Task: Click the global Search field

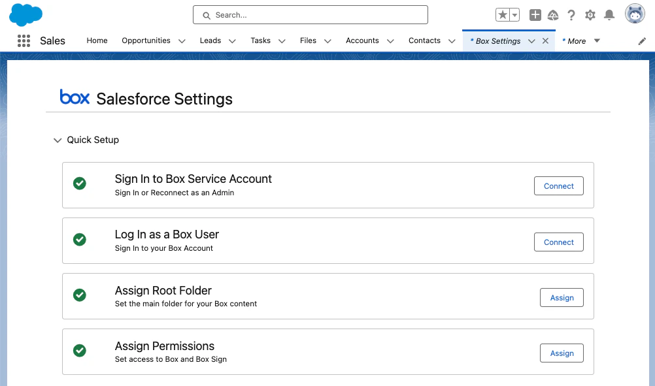Action: 311,15
